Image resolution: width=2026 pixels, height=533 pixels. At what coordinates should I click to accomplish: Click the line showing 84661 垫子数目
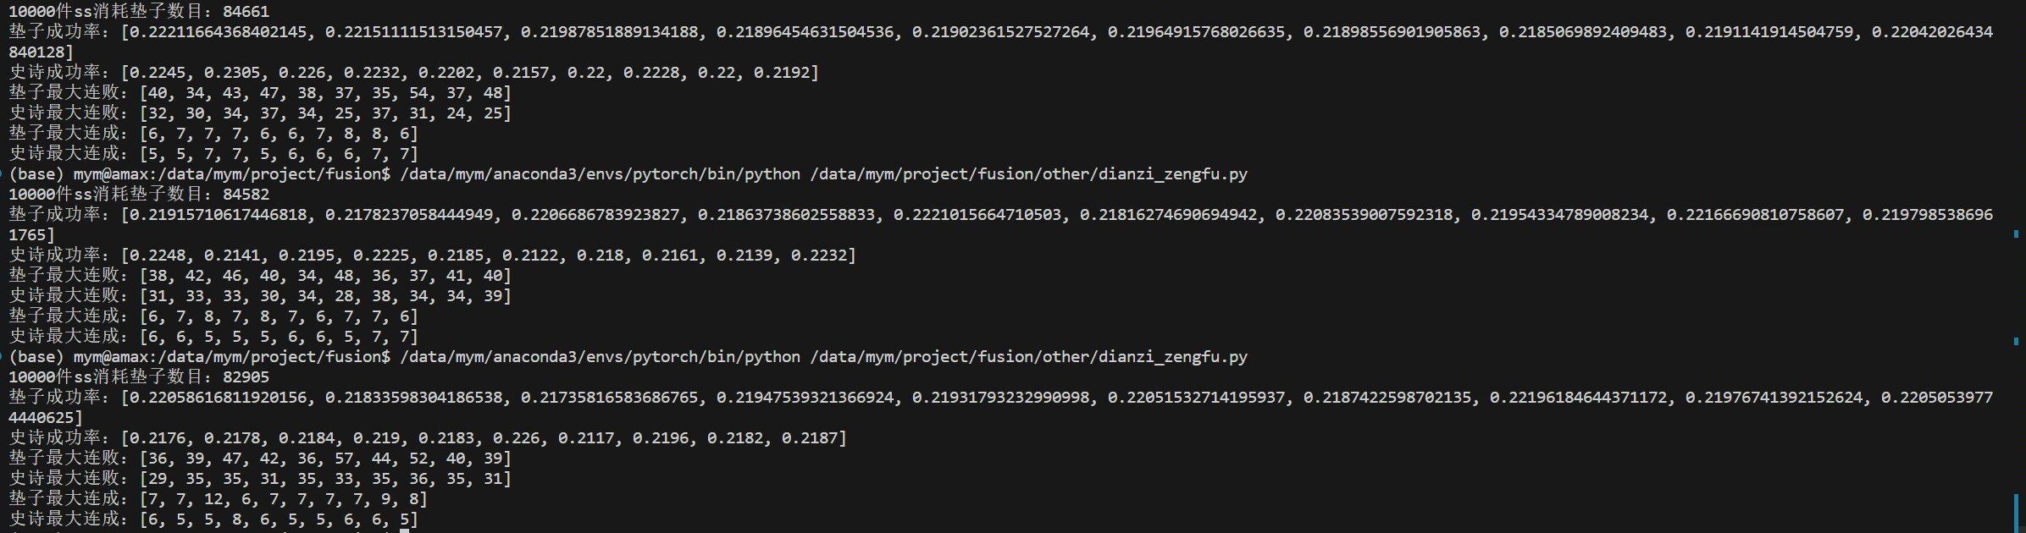[139, 12]
